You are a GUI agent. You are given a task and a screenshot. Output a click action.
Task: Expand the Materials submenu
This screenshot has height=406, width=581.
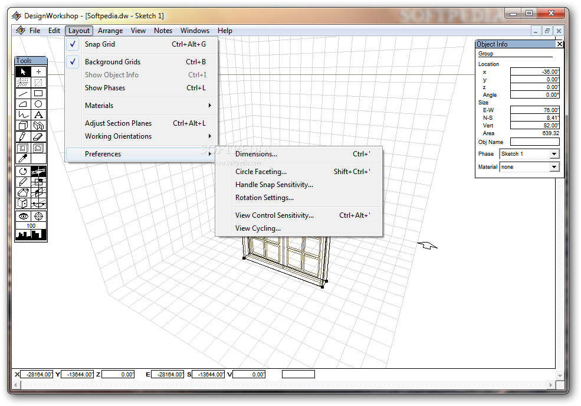pyautogui.click(x=142, y=106)
